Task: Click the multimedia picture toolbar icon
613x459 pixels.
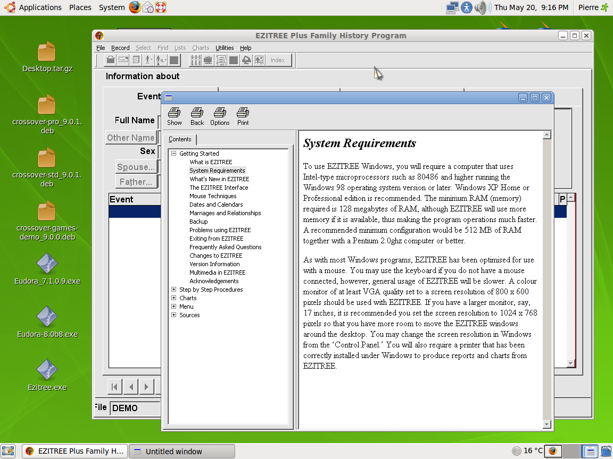Action: 259,60
